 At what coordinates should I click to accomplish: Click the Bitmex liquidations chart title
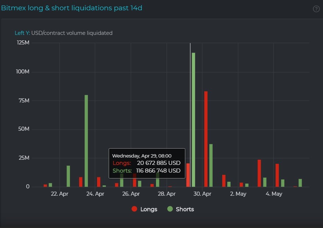pyautogui.click(x=72, y=8)
